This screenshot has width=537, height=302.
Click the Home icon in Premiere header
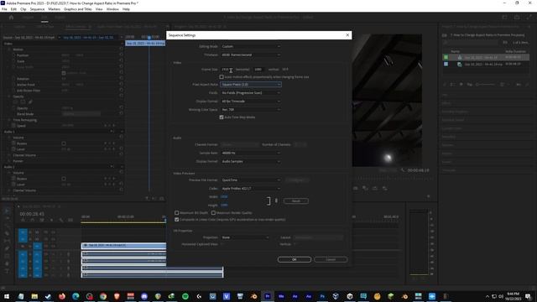pyautogui.click(x=11, y=17)
